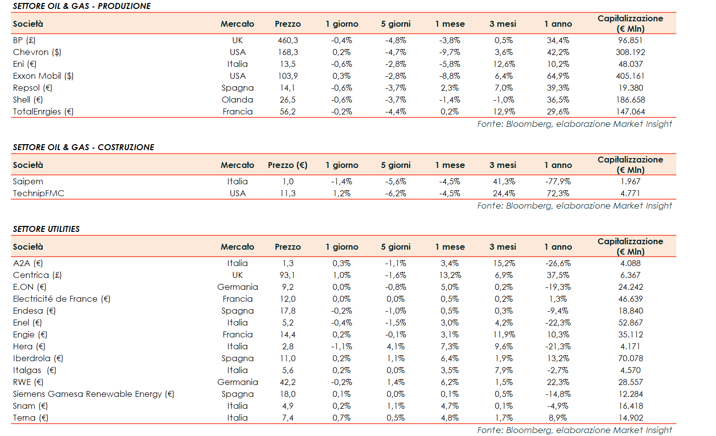Select the TotalEnrgies row label
The image size is (716, 436).
43,111
